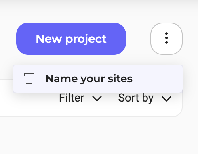The height and width of the screenshot is (154, 198).
Task: Open the three-dot more options menu
Action: 166,39
